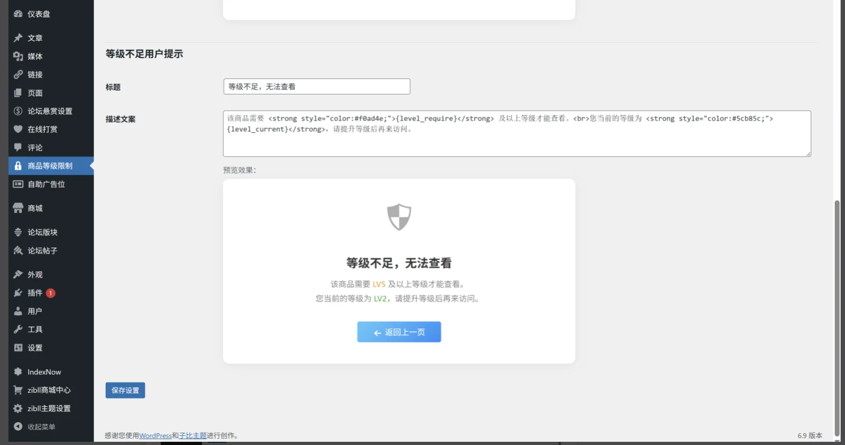Click the 预览效果 label
This screenshot has width=845, height=445.
239,170
